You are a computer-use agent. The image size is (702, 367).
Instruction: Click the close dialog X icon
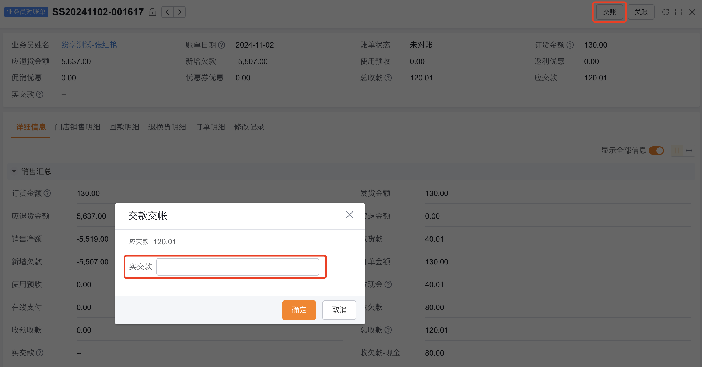(350, 215)
